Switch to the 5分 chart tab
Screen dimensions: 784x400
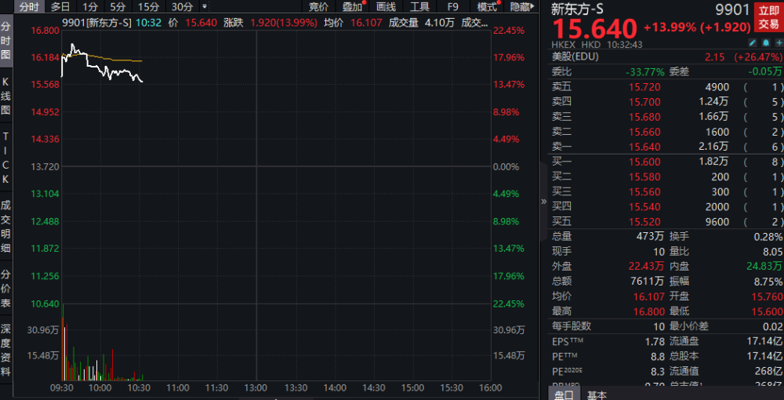(x=118, y=7)
